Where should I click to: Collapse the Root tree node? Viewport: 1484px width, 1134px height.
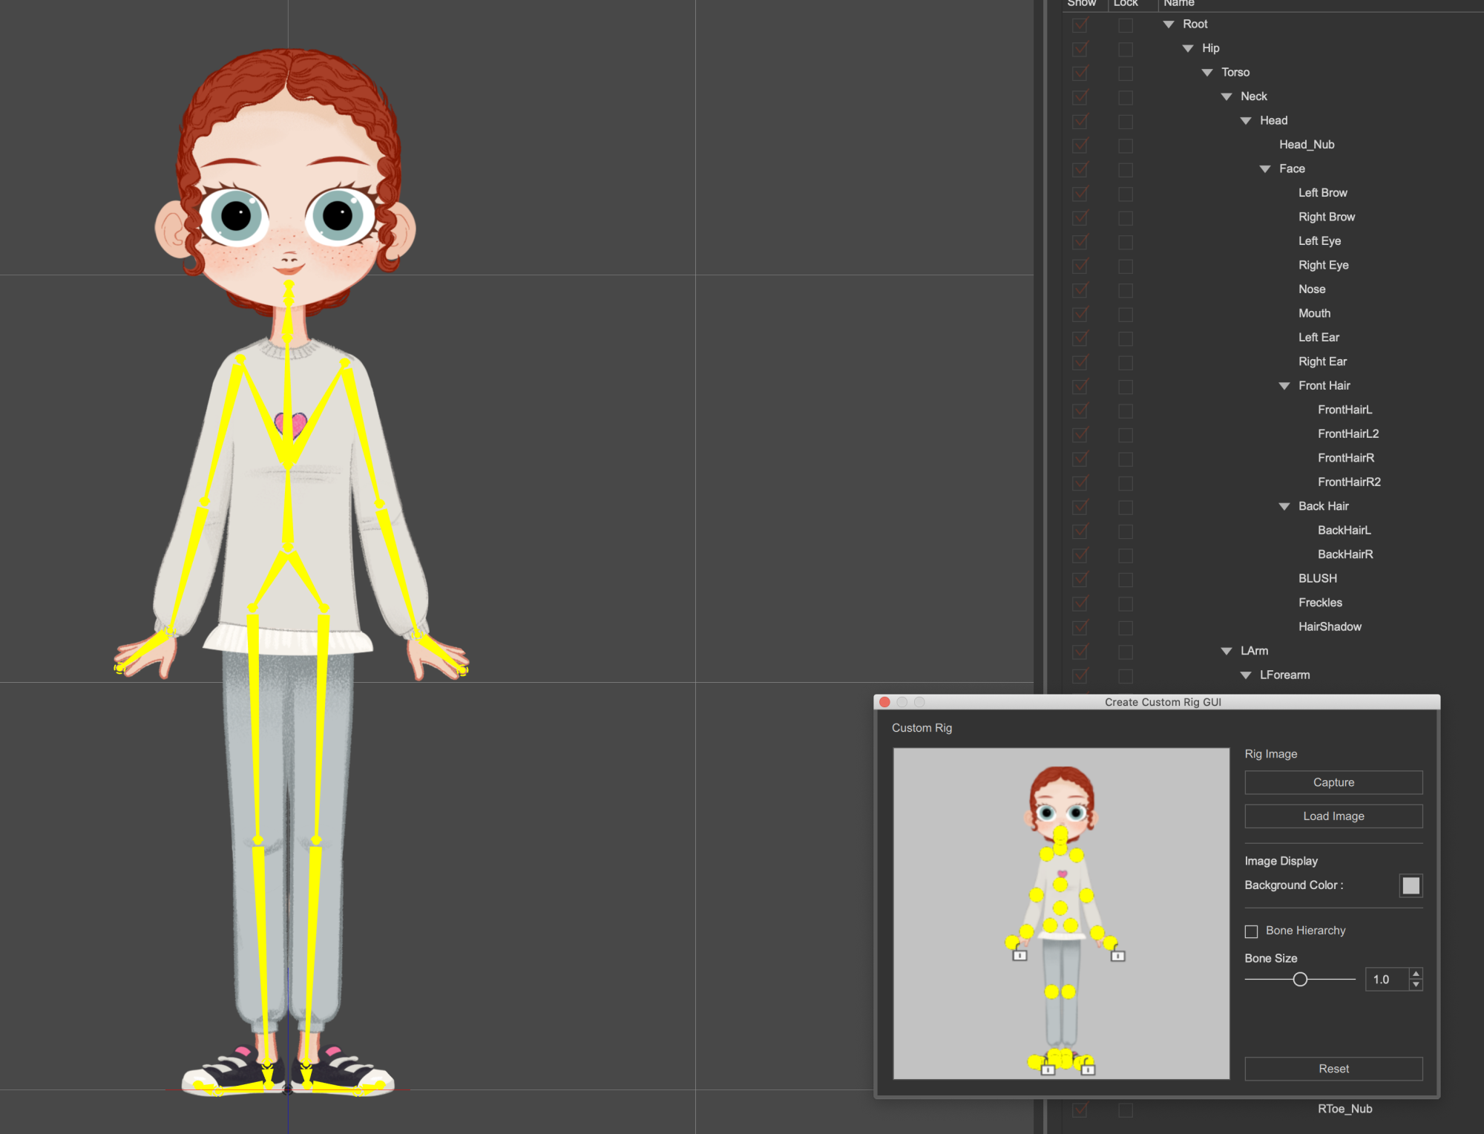(1169, 24)
